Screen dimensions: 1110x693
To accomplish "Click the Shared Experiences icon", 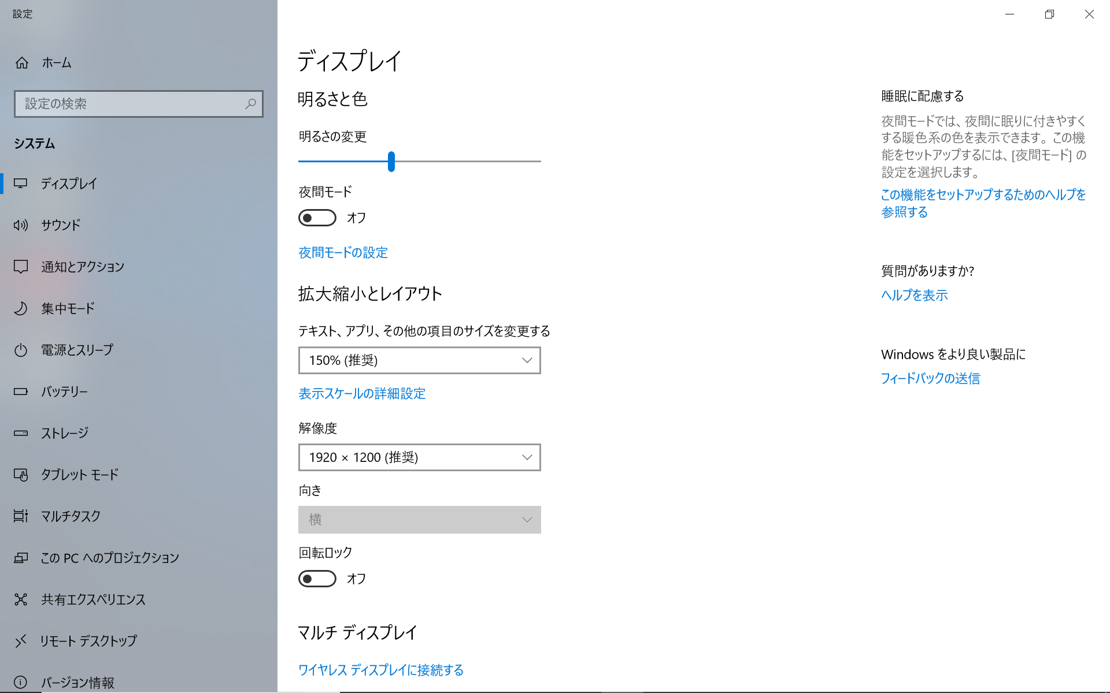I will (21, 599).
